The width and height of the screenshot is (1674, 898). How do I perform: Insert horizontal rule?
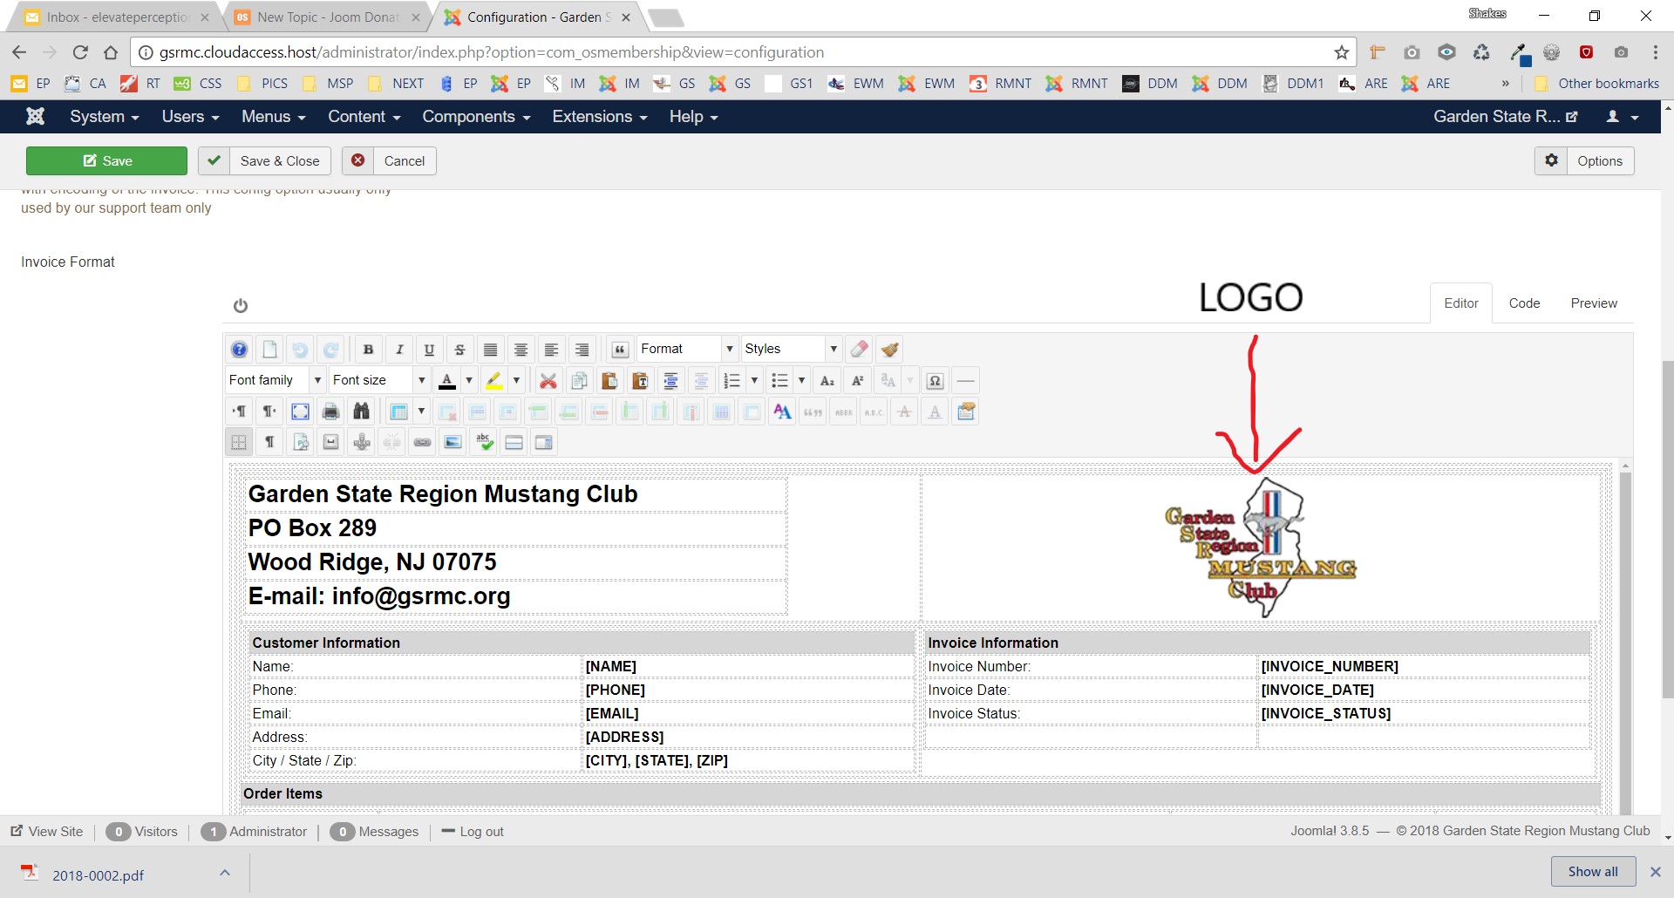pyautogui.click(x=965, y=381)
